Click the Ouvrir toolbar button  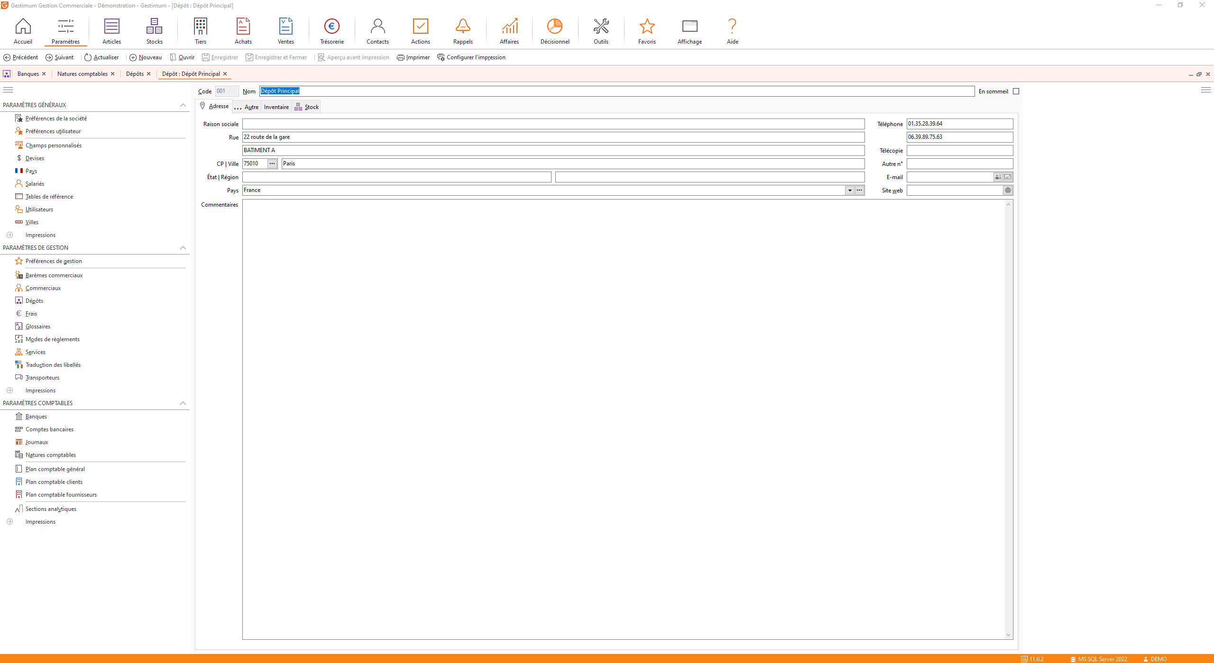pyautogui.click(x=182, y=57)
